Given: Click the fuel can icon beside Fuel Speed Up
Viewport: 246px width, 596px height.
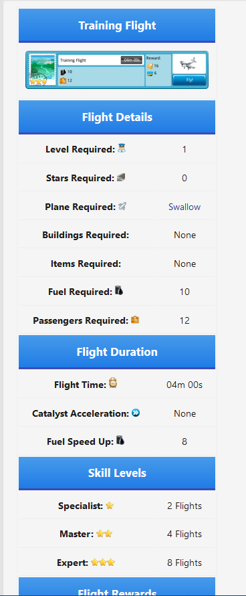Looking at the screenshot, I should click(x=120, y=441).
